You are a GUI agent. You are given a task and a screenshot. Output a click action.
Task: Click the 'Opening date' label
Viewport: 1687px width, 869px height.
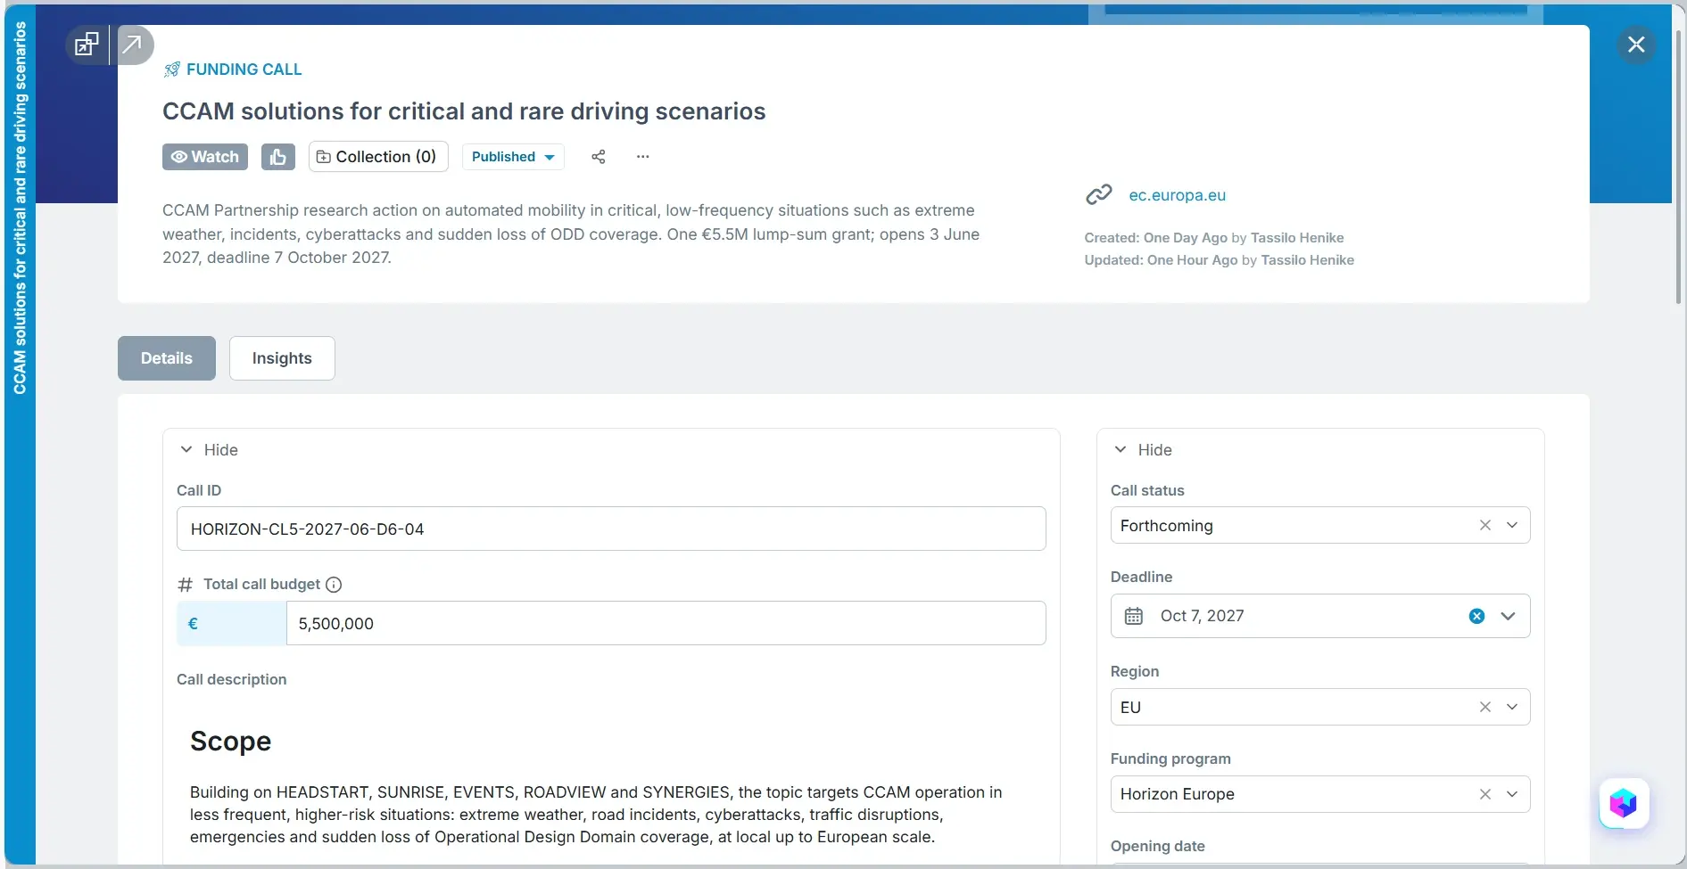(x=1158, y=846)
